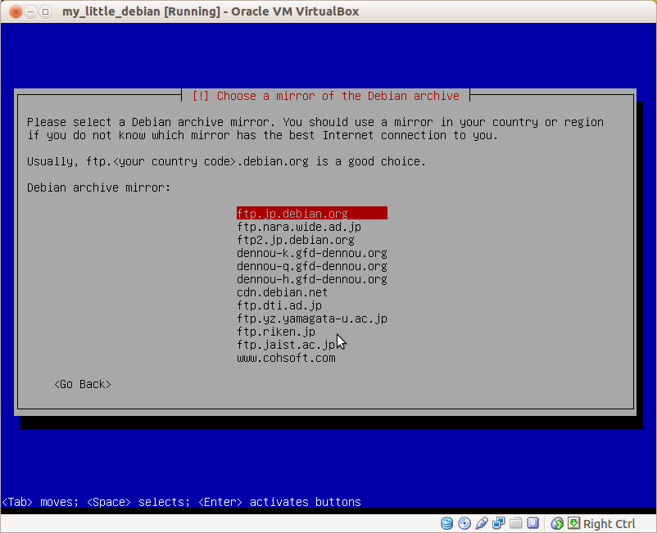Minimize the VirtualBox window
657x533 pixels.
30,11
